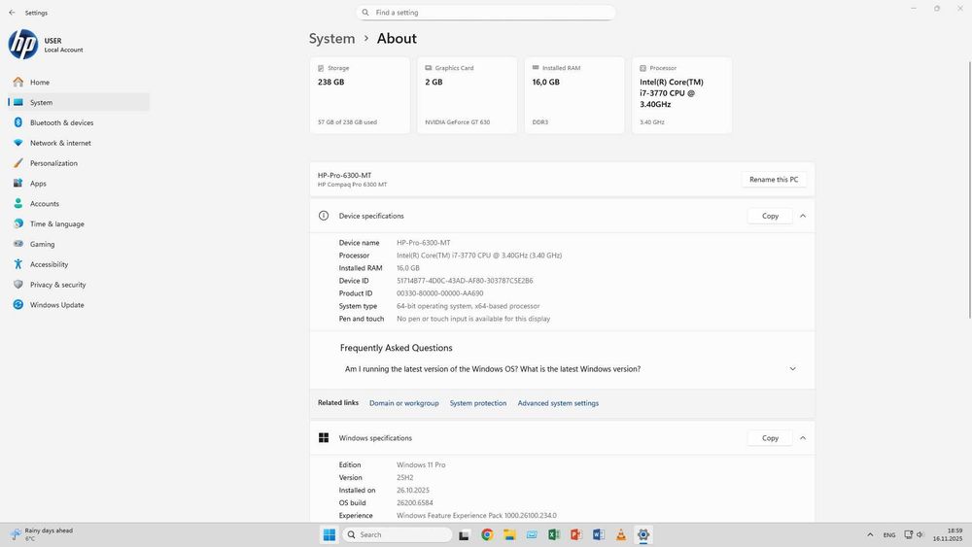Open System protection link
972x547 pixels.
[478, 403]
